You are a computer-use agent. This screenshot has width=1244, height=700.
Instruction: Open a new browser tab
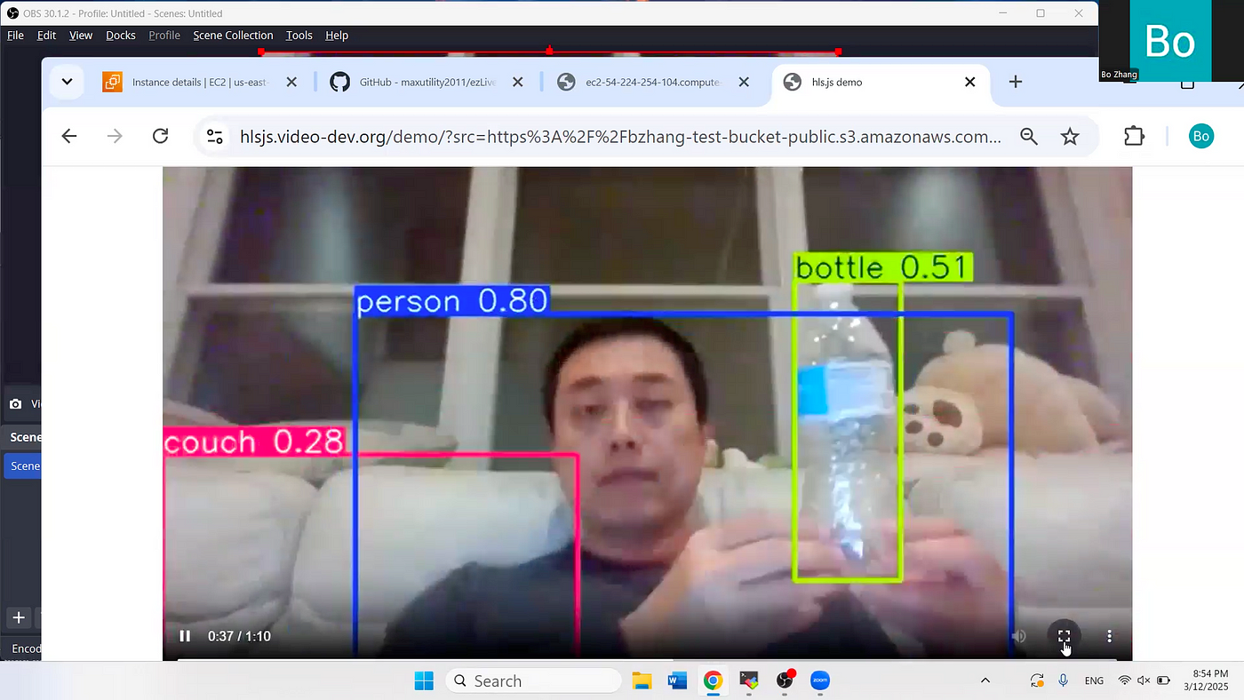[x=1016, y=82]
